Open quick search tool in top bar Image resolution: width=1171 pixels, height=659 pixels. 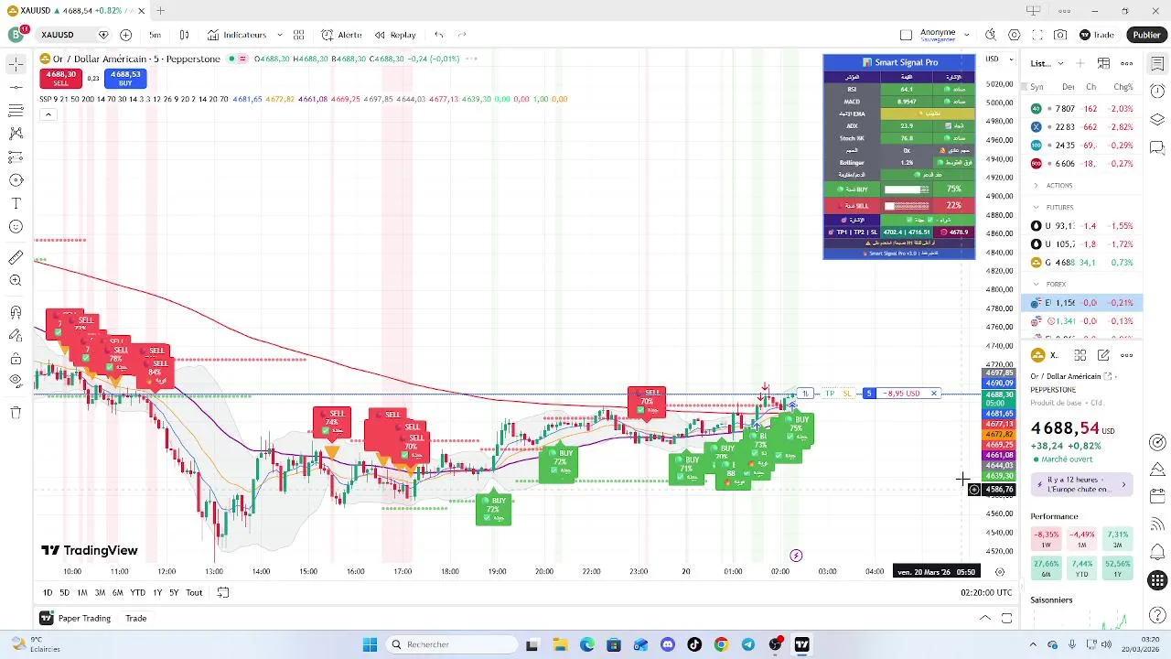pyautogui.click(x=990, y=35)
